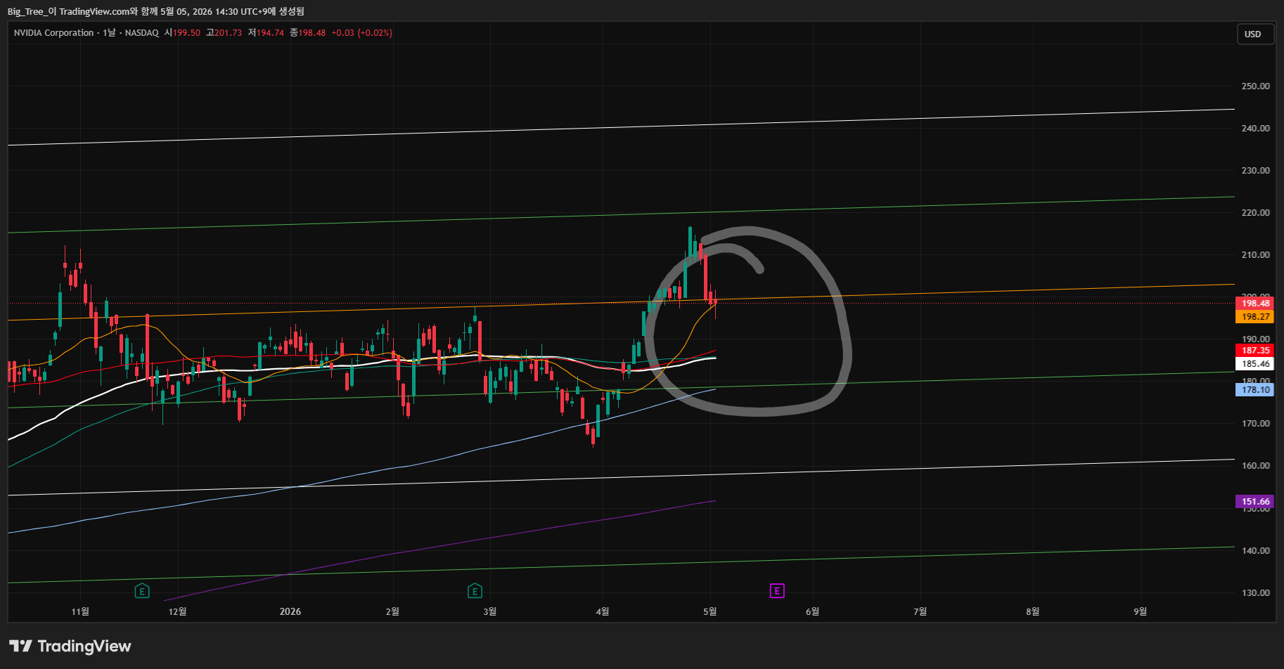
Task: Click the NVIDIA Corporation symbol title
Action: tap(53, 33)
